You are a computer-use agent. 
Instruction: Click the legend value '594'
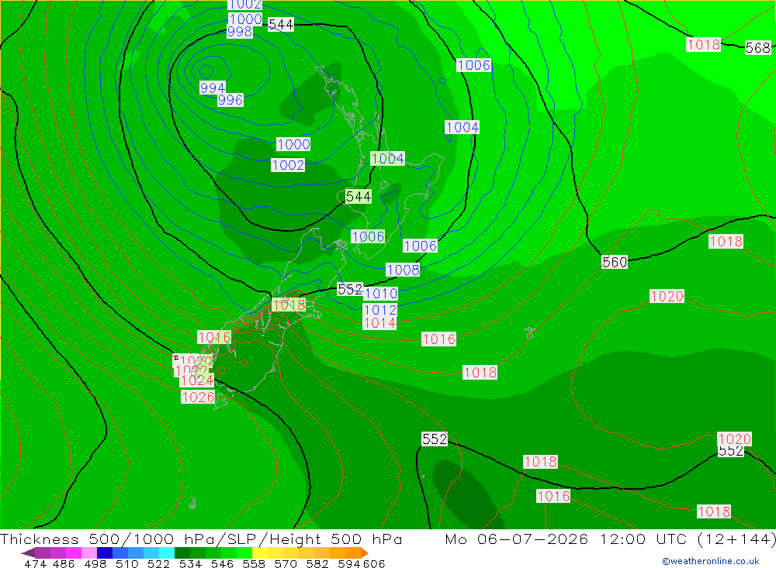[349, 563]
